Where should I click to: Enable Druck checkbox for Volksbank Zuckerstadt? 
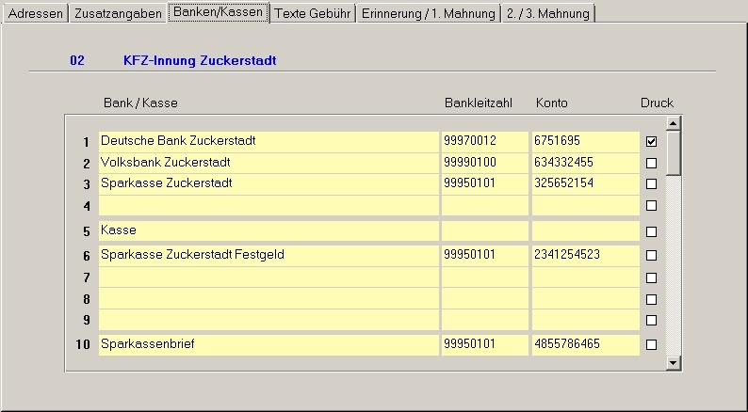pyautogui.click(x=651, y=163)
